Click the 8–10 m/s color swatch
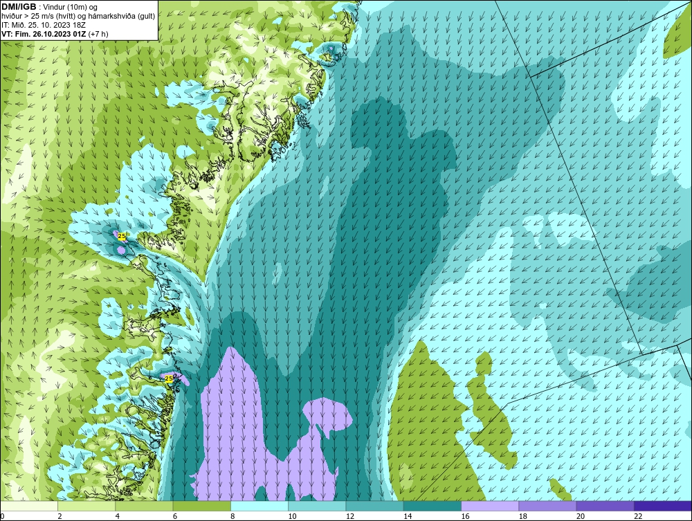The width and height of the screenshot is (692, 521). click(259, 506)
